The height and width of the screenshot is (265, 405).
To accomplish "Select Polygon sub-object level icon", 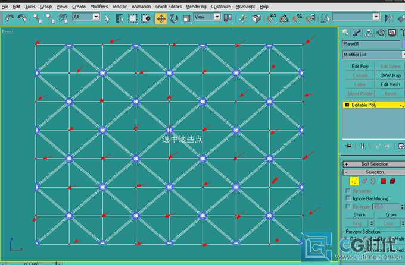I will (x=383, y=181).
